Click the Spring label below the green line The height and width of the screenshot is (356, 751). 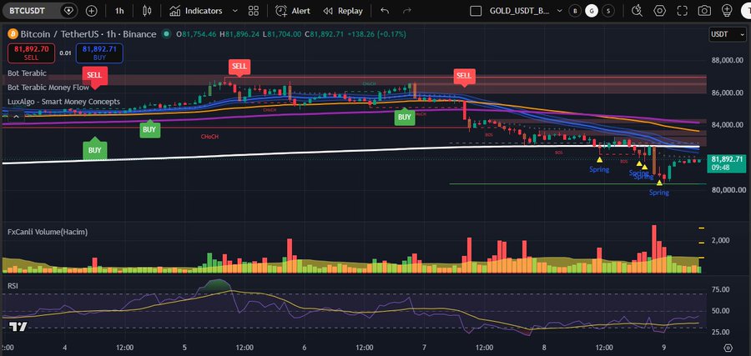click(x=659, y=193)
